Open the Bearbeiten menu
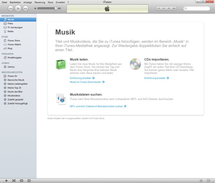This screenshot has width=215, height=183. [x=15, y=2]
